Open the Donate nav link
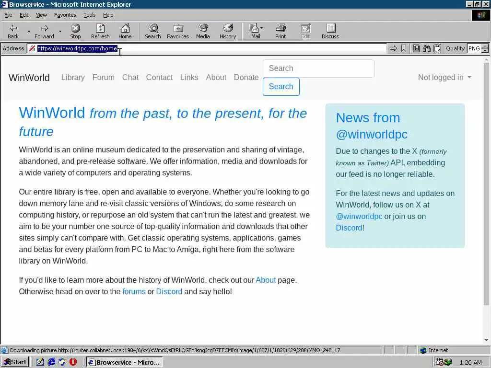491x368 pixels. tap(246, 77)
